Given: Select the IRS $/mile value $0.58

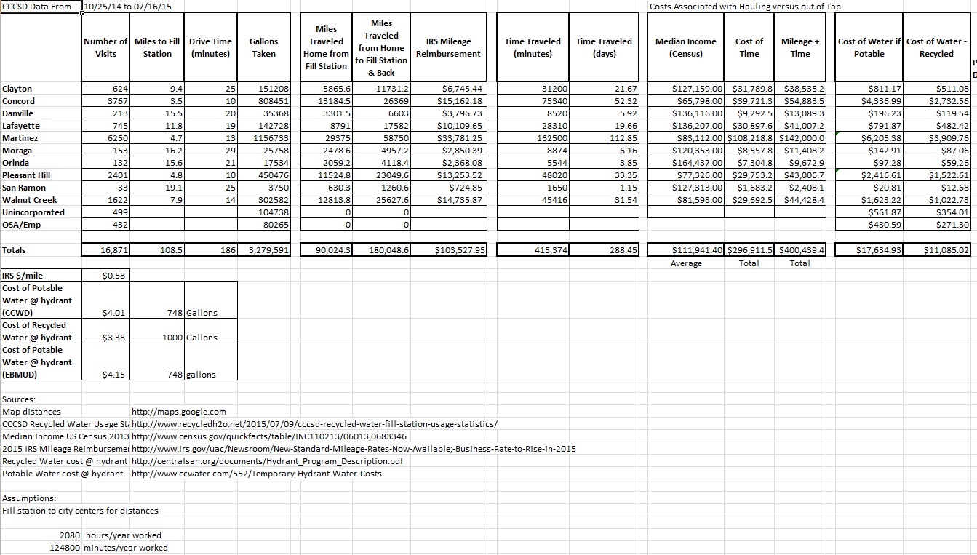Looking at the screenshot, I should (x=116, y=276).
